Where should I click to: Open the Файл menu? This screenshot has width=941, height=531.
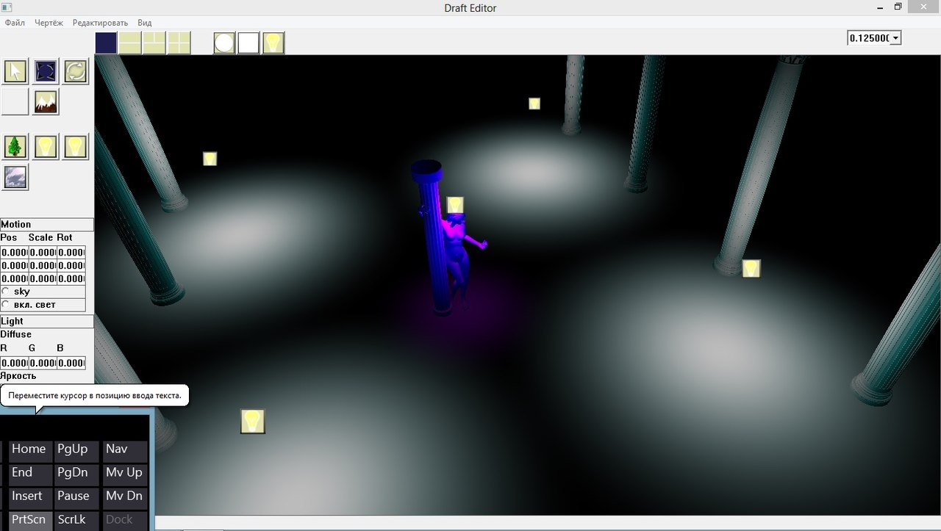coord(15,23)
